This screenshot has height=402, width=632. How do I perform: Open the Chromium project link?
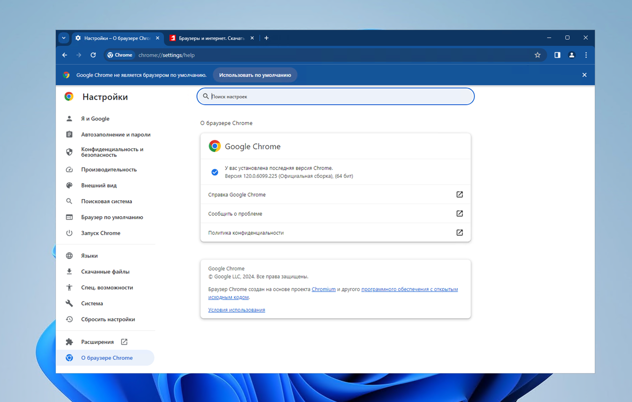(324, 289)
